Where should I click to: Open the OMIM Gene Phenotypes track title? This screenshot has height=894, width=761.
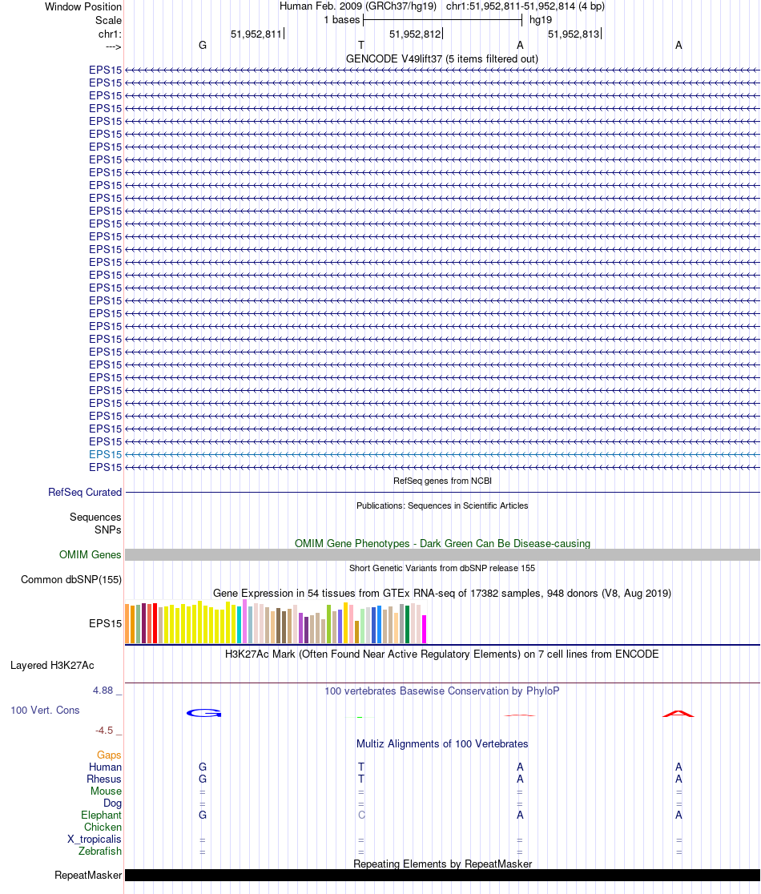(x=442, y=543)
